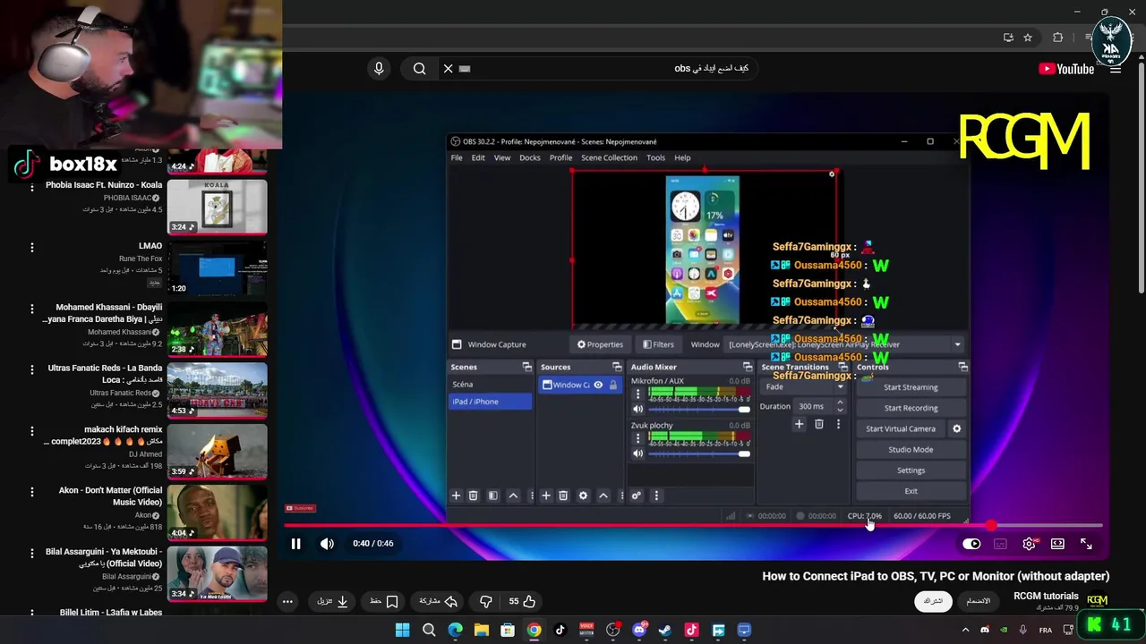Screen dimensions: 1146x644
Task: Open the Chrome extensions puzzle icon
Action: click(1057, 38)
